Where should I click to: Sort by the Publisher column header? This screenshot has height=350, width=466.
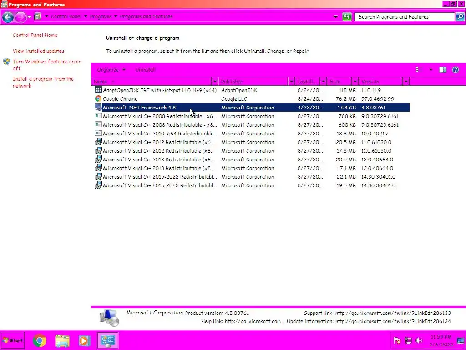click(253, 82)
